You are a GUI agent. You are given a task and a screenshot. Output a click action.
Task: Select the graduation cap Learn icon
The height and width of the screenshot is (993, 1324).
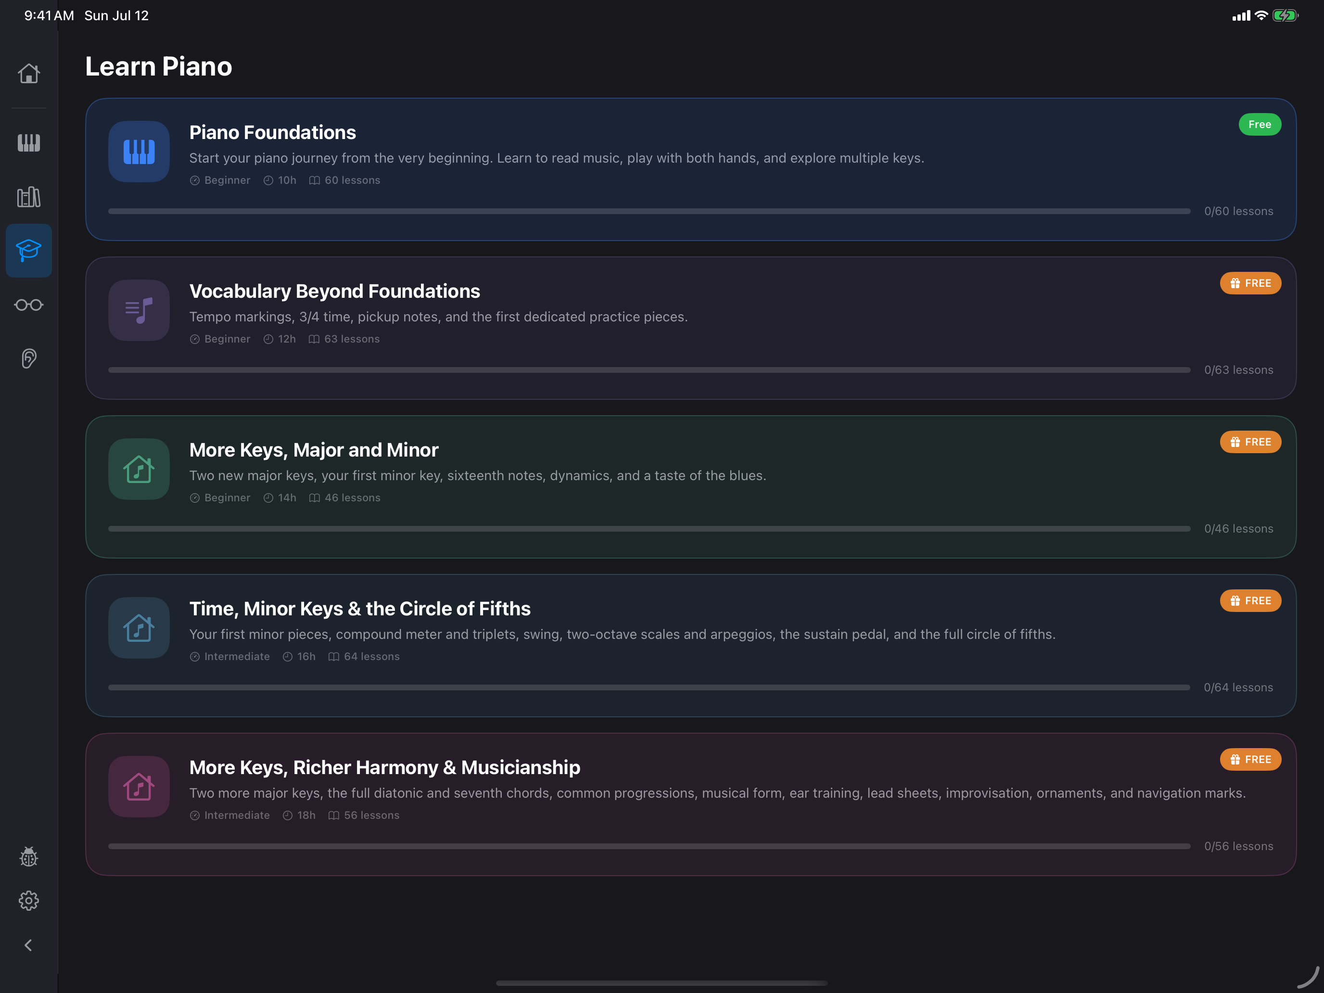[x=29, y=250]
